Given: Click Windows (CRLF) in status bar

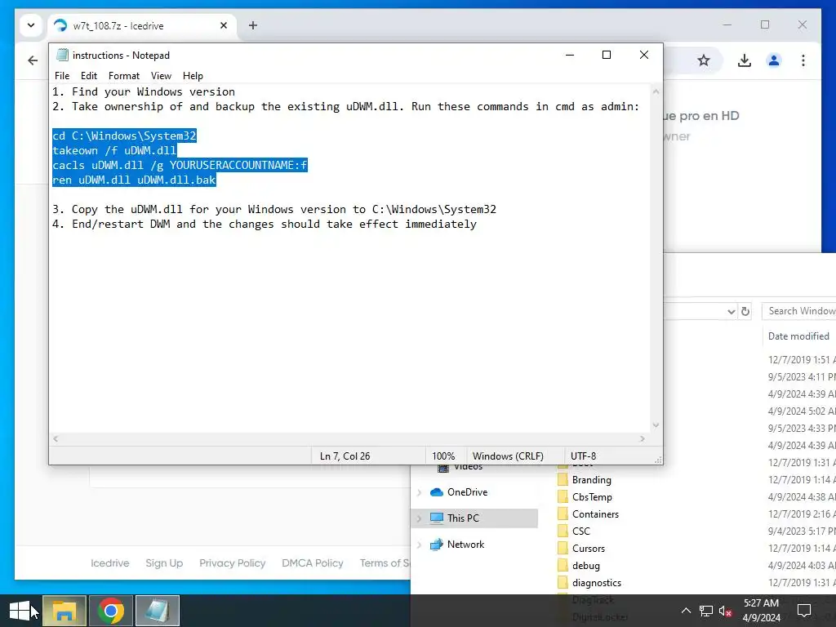Looking at the screenshot, I should coord(508,456).
